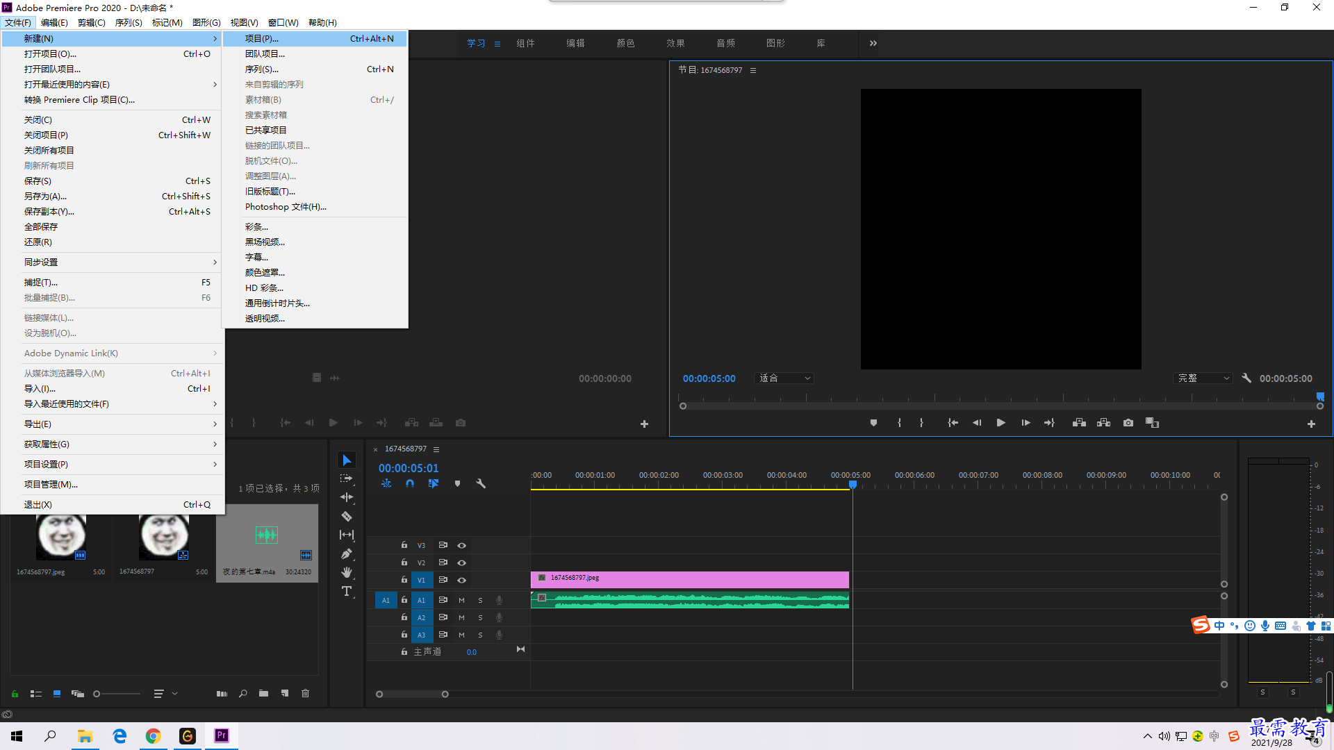Select the Type tool

(x=347, y=591)
